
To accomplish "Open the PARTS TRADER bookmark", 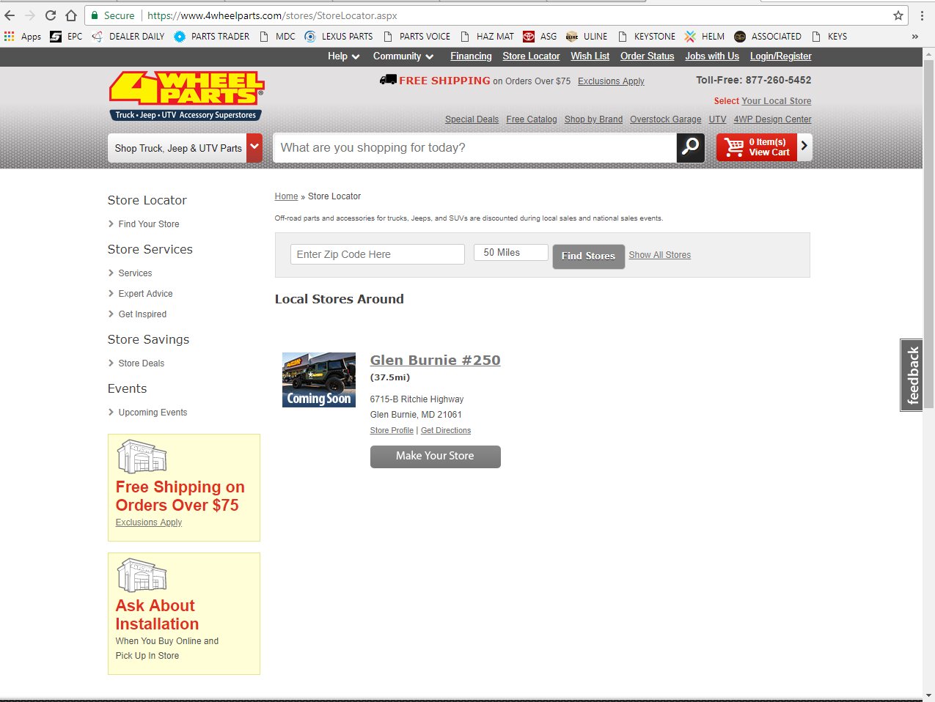I will click(x=212, y=36).
